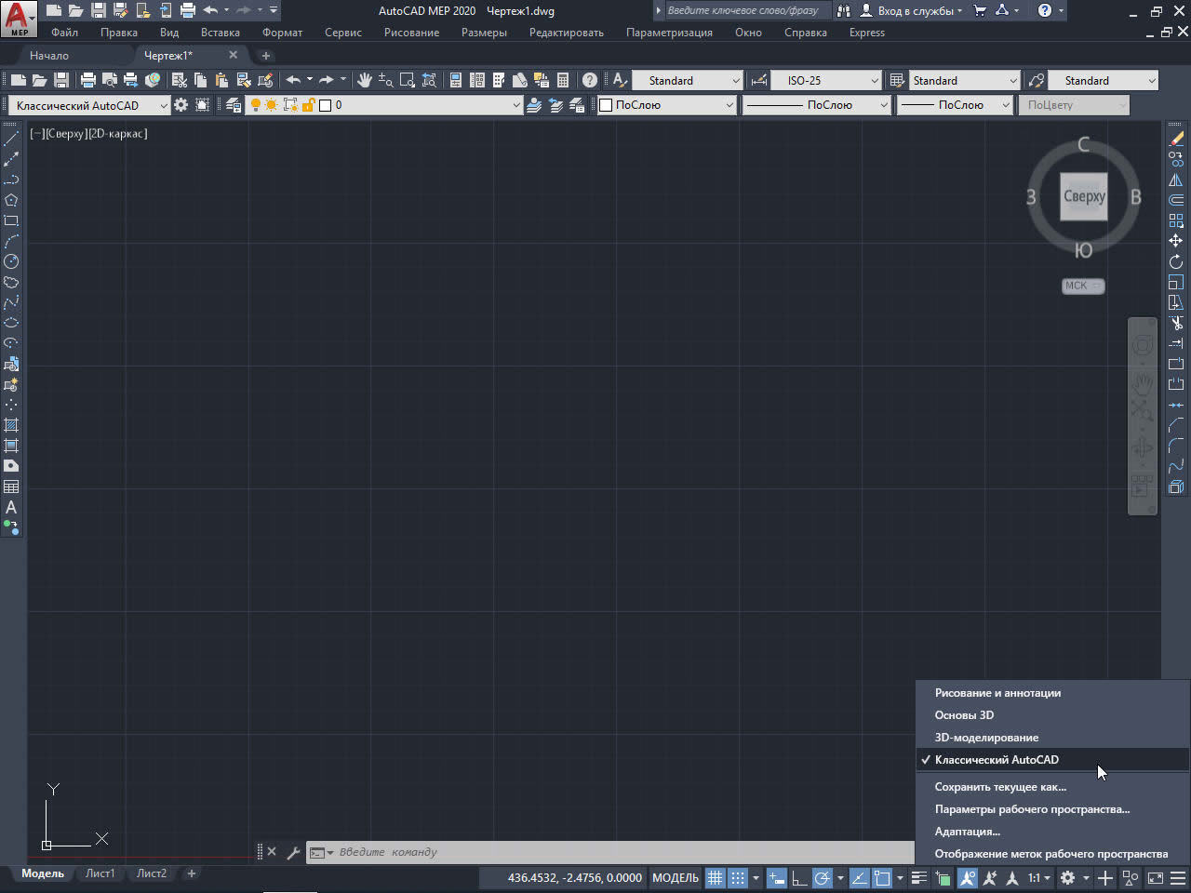The image size is (1191, 893).
Task: Click the Save icon in Standard toolbar
Action: pyautogui.click(x=61, y=80)
